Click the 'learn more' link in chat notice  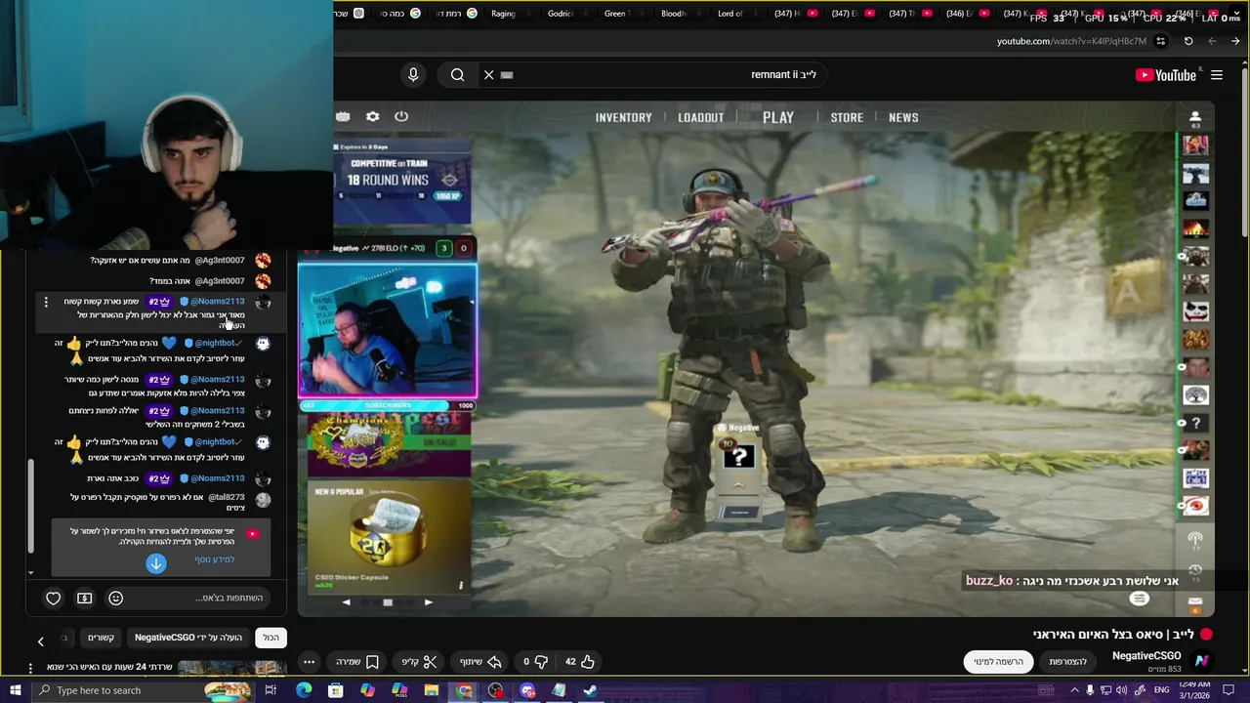point(214,559)
